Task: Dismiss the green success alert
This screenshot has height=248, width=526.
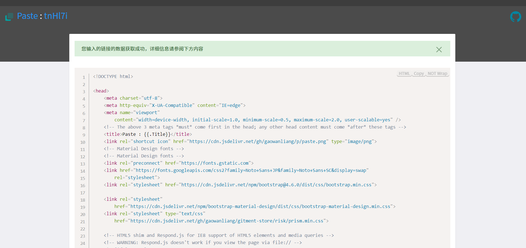Action: coord(439,49)
